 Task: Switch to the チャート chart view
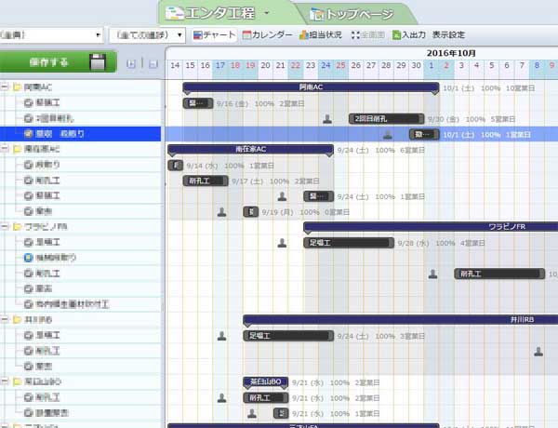pos(213,35)
